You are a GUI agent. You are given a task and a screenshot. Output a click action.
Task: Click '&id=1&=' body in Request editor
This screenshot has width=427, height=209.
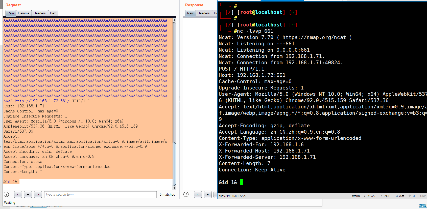click(x=11, y=182)
